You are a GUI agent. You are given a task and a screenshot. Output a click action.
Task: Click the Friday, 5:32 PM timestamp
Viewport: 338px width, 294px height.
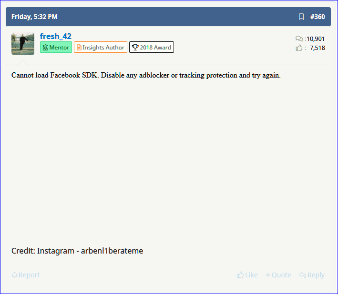(34, 17)
